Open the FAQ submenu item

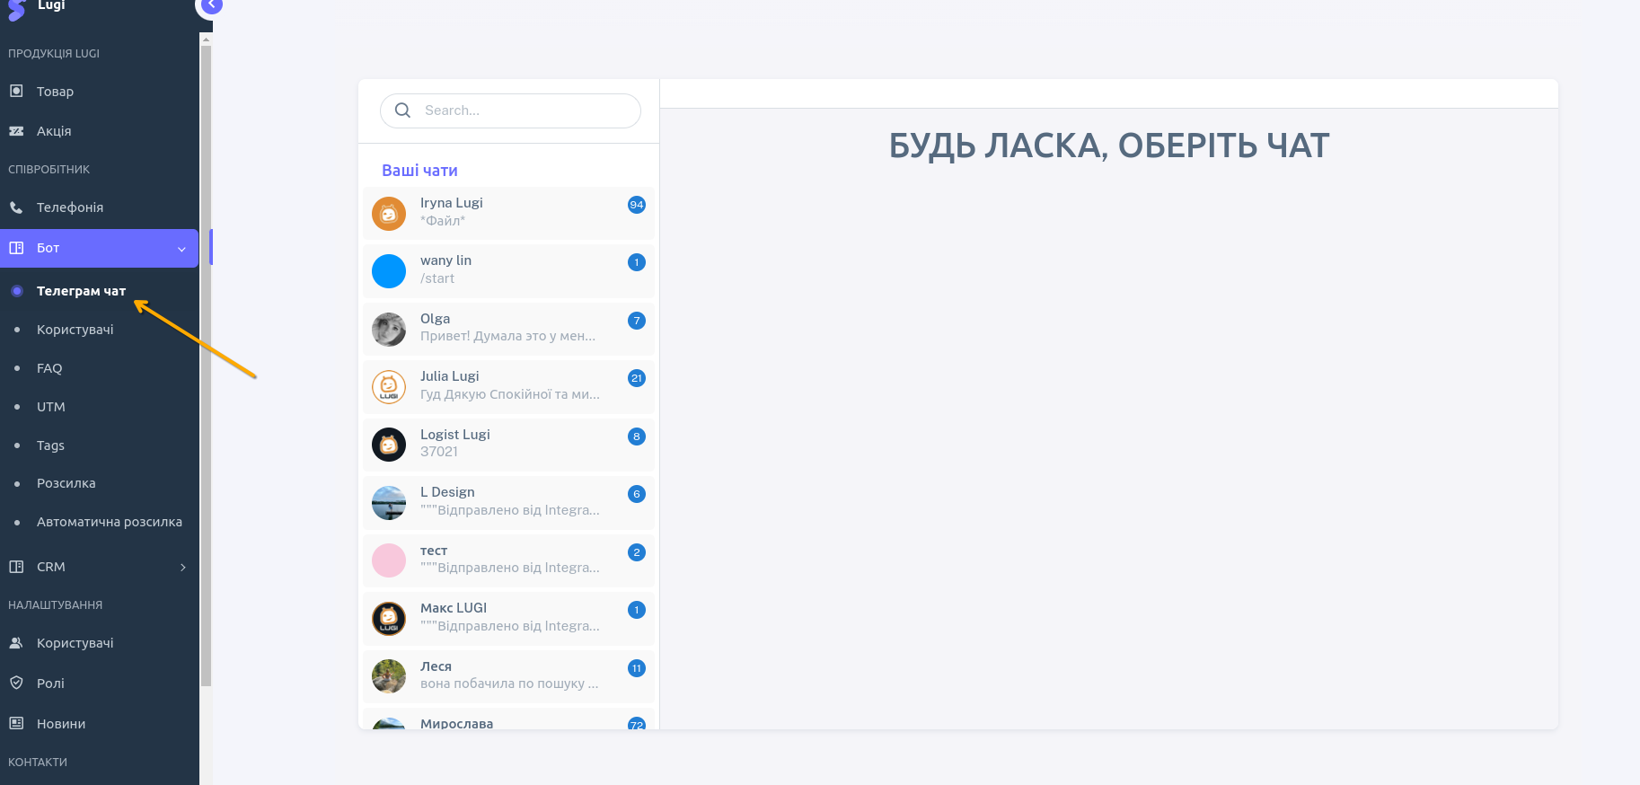[49, 368]
